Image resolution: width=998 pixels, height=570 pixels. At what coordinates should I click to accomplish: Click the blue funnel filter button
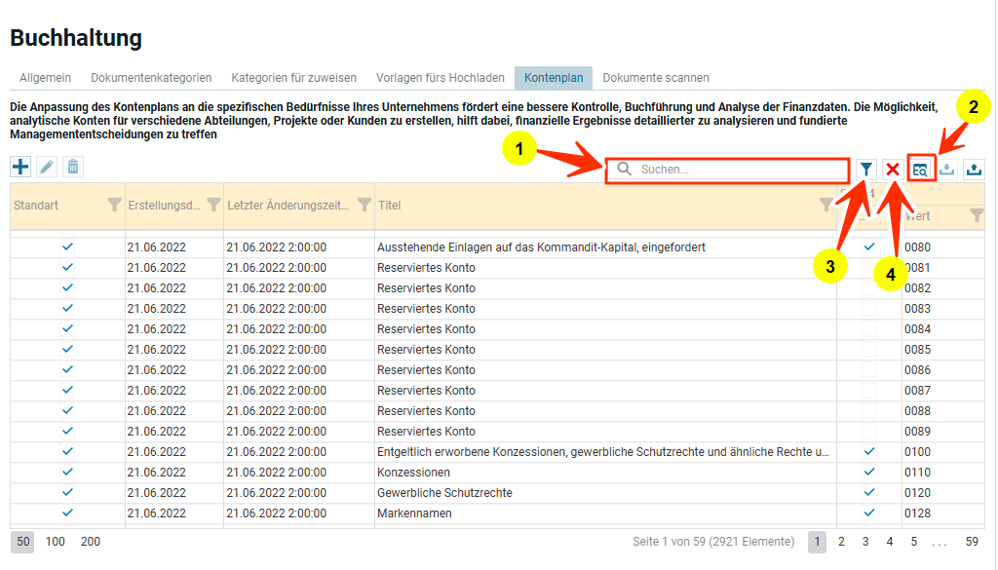[866, 170]
